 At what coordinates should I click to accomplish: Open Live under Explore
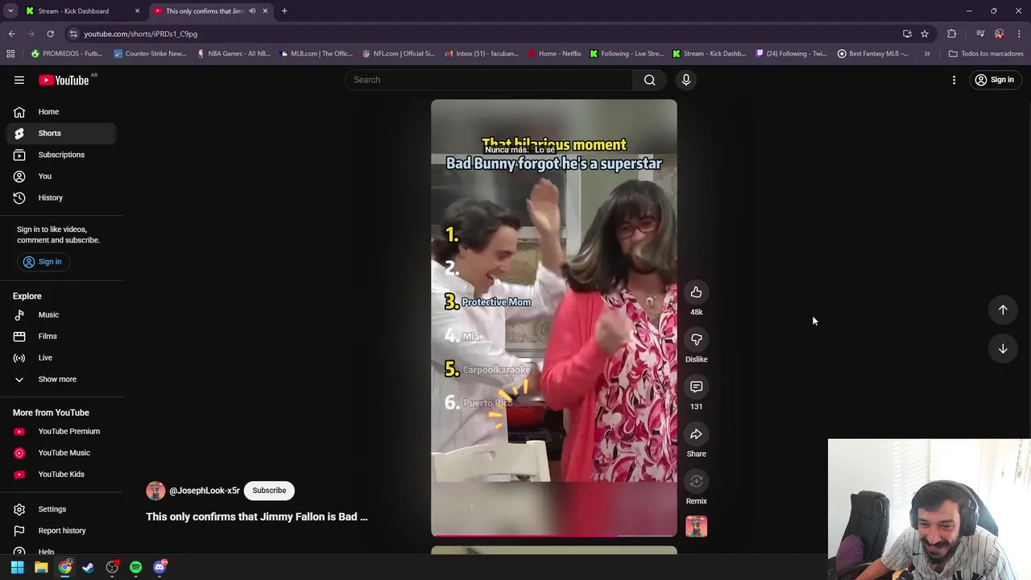(x=61, y=358)
